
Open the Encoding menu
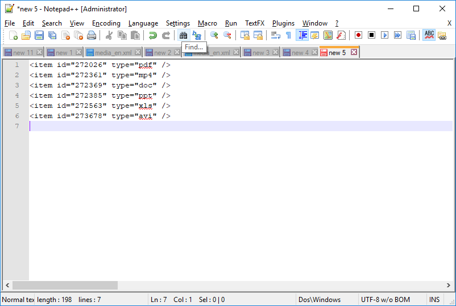(x=106, y=23)
